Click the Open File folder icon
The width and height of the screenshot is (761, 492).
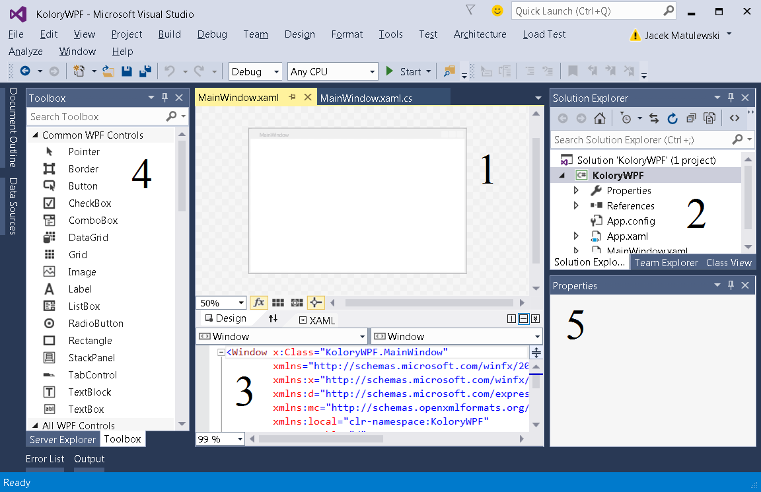108,71
